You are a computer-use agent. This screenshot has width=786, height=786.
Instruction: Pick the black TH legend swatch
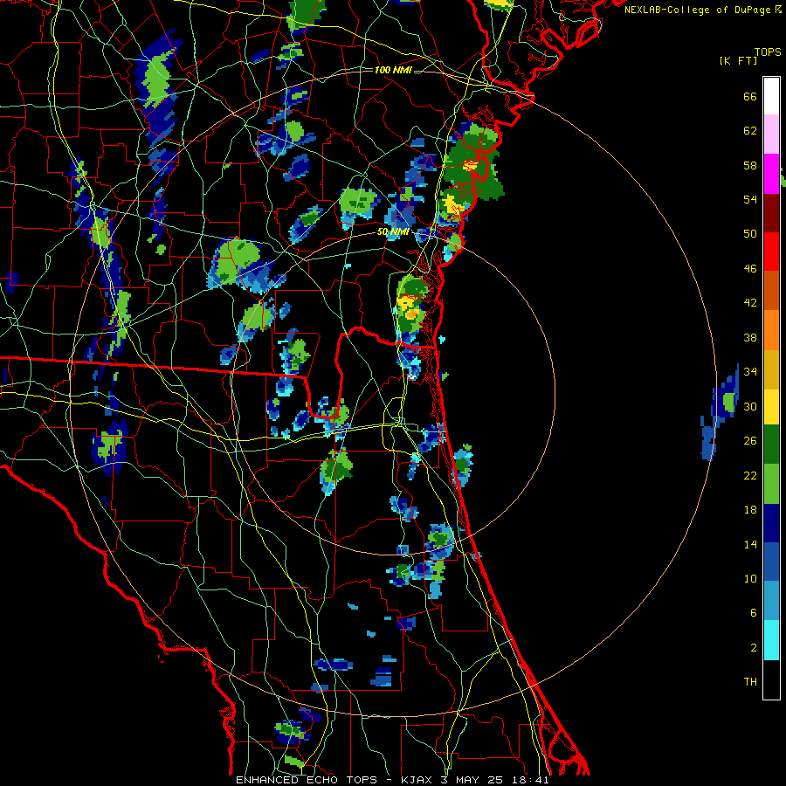(x=771, y=679)
